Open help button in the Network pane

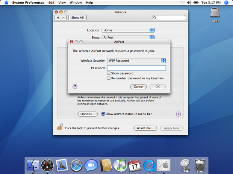coord(178,114)
